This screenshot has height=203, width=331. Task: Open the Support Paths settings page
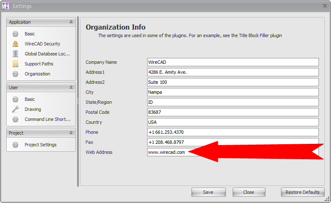[39, 64]
